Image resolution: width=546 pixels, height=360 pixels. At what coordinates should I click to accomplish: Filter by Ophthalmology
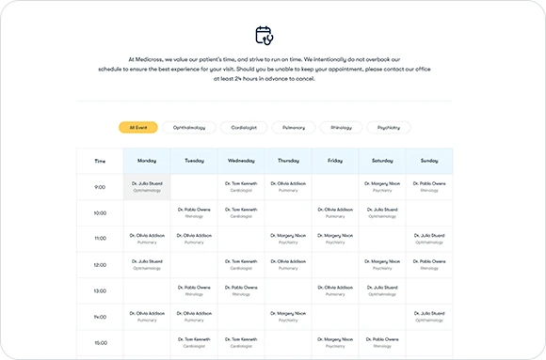pyautogui.click(x=189, y=127)
